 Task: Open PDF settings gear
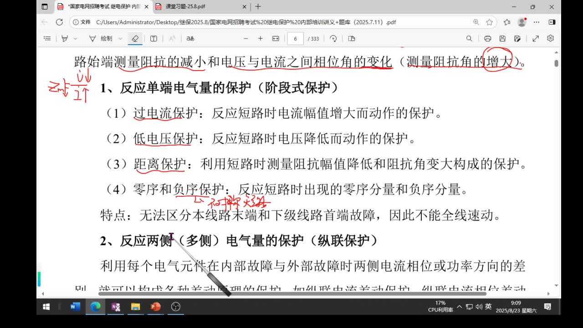coord(550,39)
